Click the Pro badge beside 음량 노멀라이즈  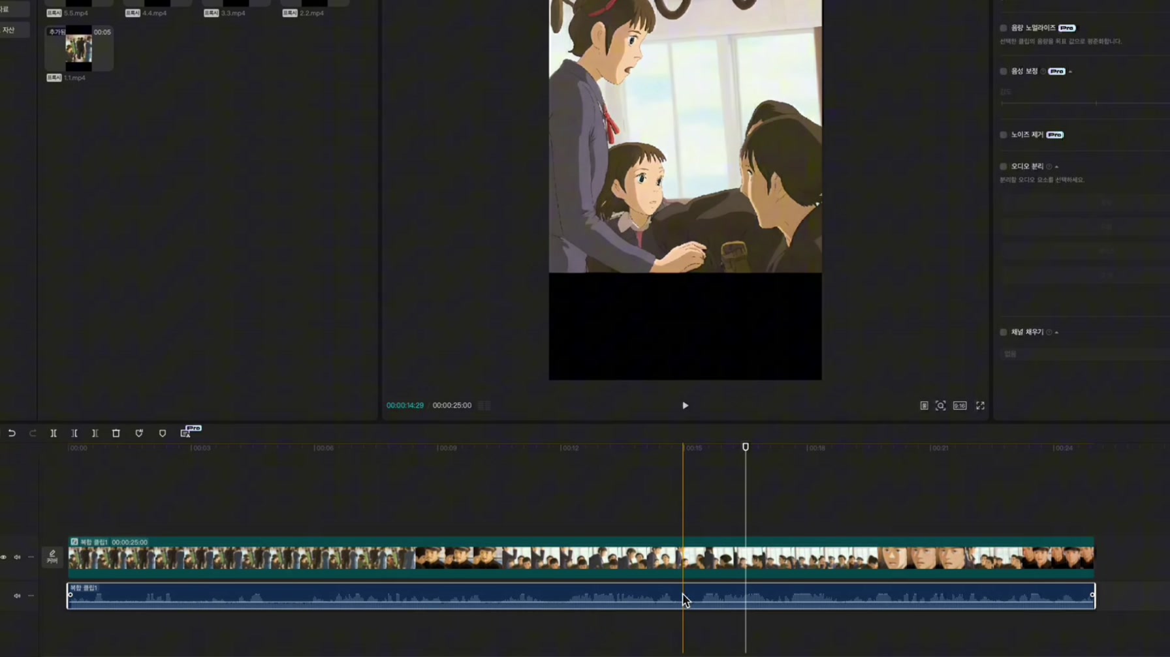point(1067,28)
